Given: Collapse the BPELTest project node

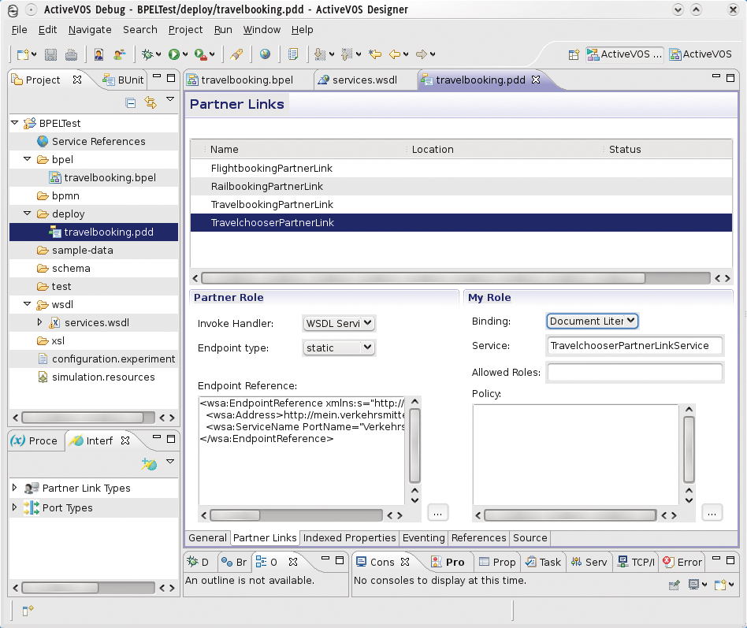Looking at the screenshot, I should [15, 123].
